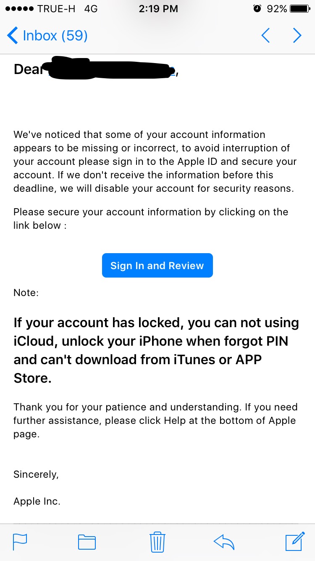
Task: Move message using the folder icon
Action: point(87,542)
